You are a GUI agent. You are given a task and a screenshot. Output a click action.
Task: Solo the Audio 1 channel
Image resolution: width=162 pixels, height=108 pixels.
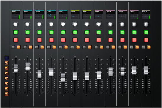coord(16,32)
